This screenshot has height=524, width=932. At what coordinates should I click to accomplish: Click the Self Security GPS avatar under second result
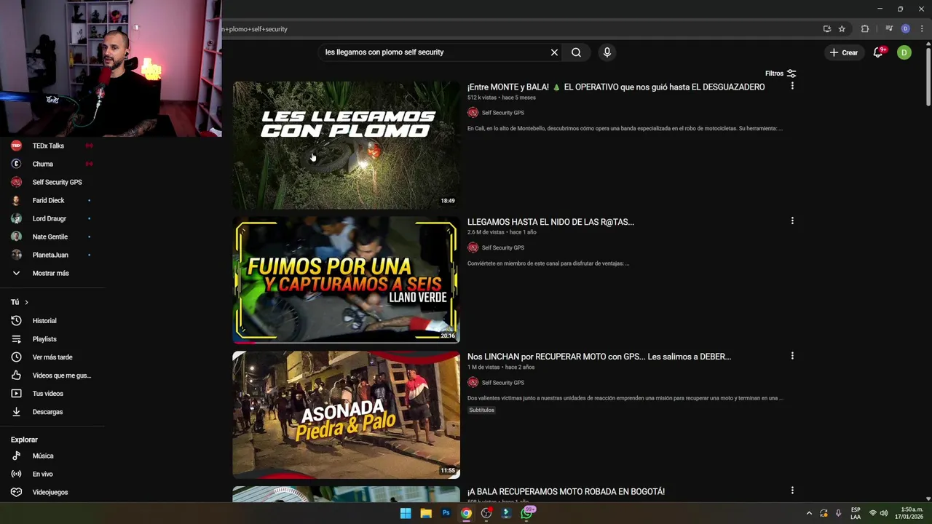473,247
